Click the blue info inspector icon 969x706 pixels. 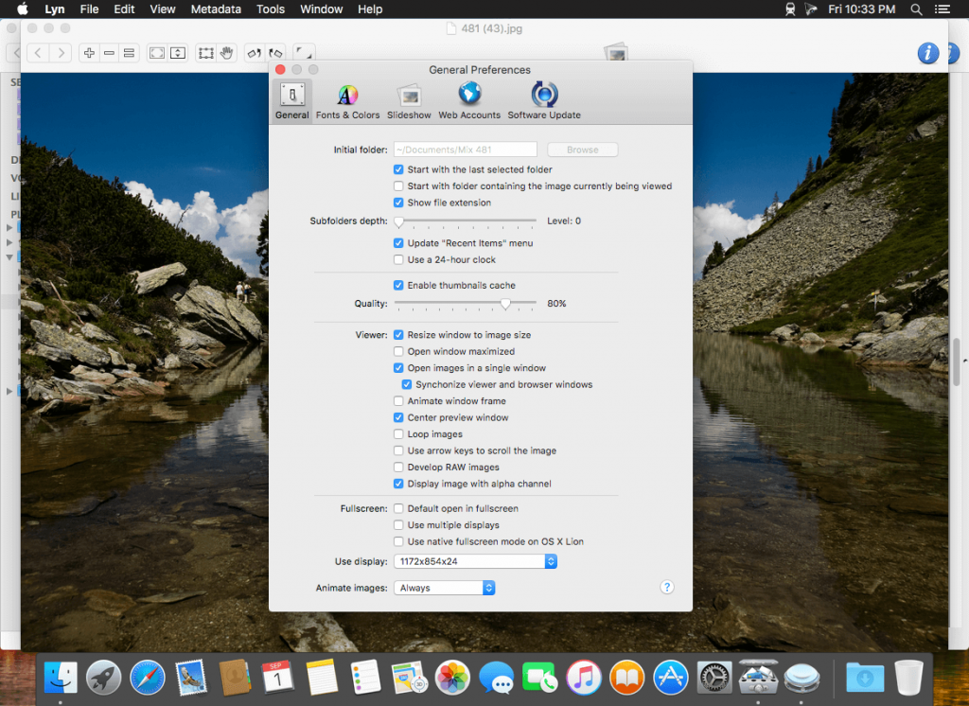[928, 53]
